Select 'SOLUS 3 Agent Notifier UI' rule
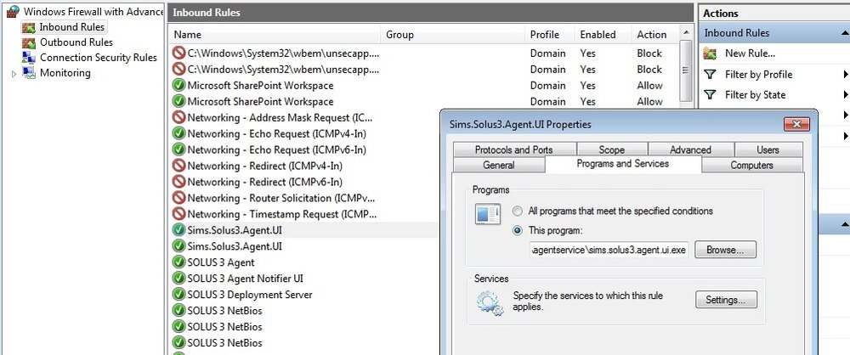850x355 pixels. click(x=245, y=279)
